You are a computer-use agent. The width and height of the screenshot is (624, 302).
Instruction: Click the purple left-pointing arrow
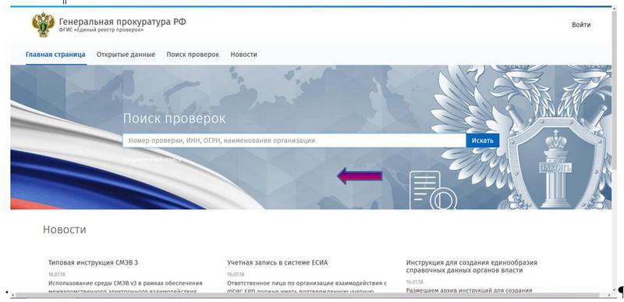point(360,176)
